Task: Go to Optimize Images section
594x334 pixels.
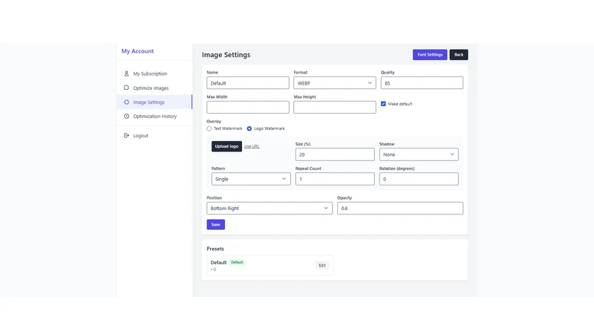Action: (x=154, y=88)
